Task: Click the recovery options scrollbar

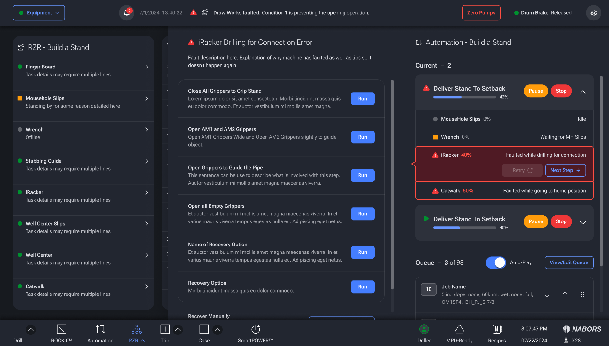Action: pyautogui.click(x=392, y=185)
